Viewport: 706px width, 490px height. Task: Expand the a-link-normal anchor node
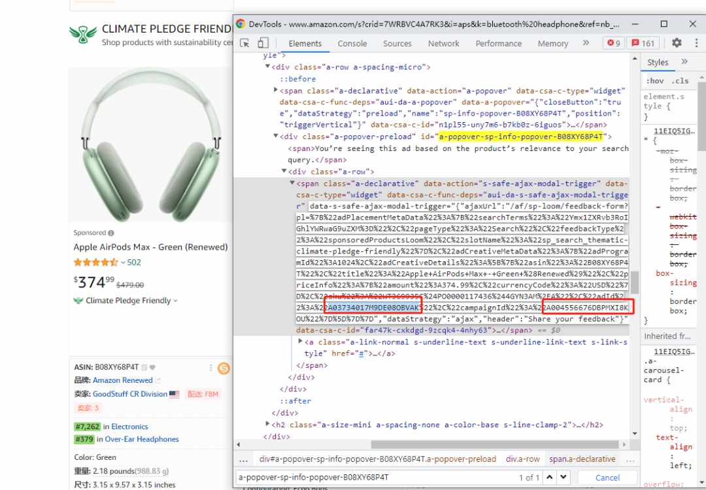pyautogui.click(x=300, y=342)
